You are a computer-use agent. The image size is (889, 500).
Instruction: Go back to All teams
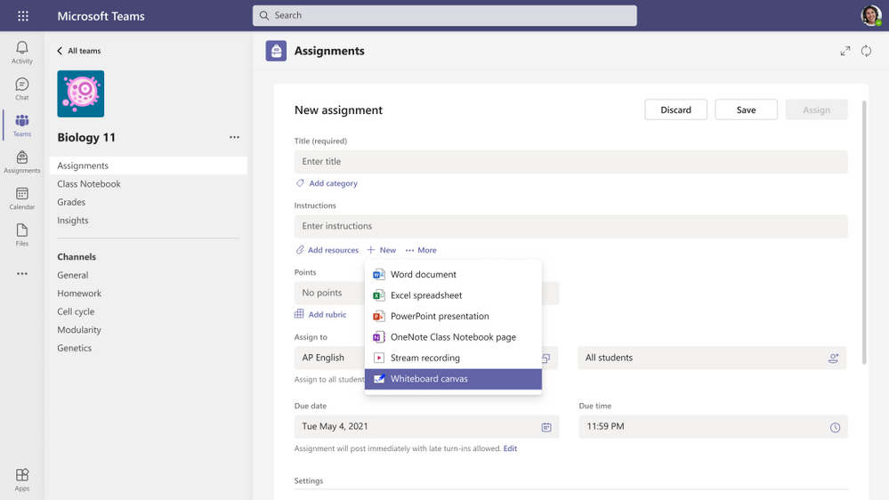pyautogui.click(x=79, y=51)
